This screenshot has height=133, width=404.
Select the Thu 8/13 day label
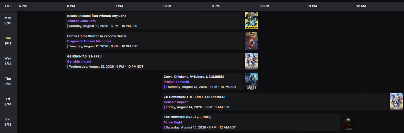(x=8, y=81)
